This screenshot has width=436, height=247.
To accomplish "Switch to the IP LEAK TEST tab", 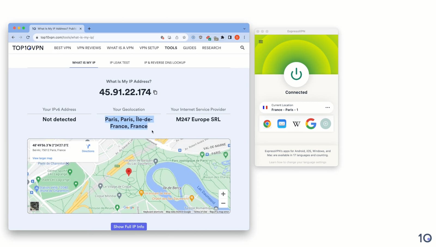I will pos(120,63).
